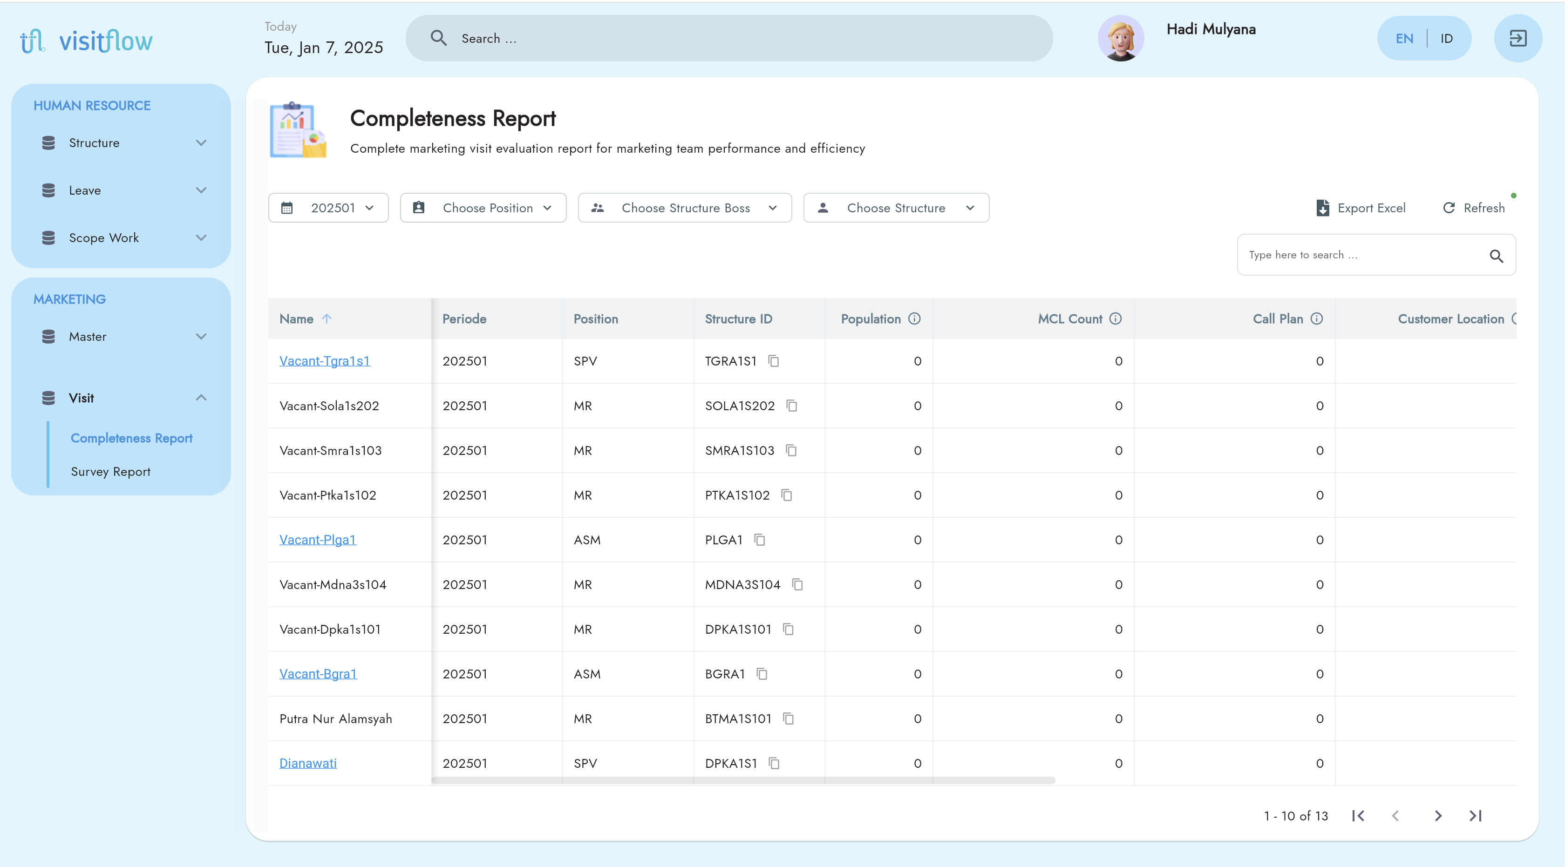1565x867 pixels.
Task: Open the Choose Position dropdown
Action: [x=483, y=208]
